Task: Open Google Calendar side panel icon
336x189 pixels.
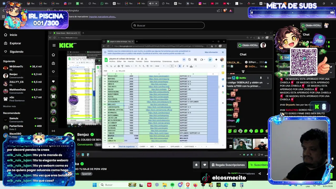Action: point(223,66)
